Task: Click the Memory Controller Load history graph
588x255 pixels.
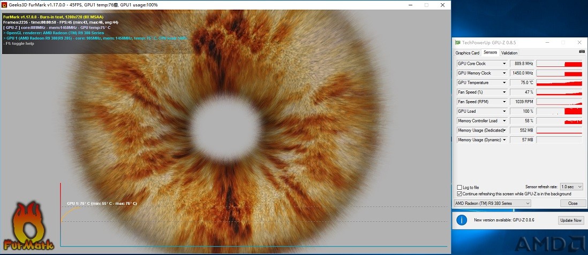Action: [x=559, y=121]
